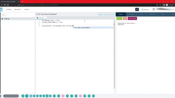Click the Resume link

click(x=145, y=10)
